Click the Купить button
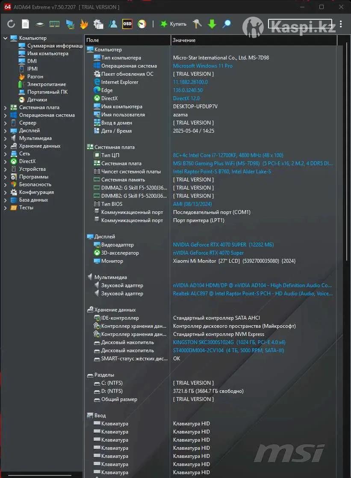The image size is (351, 478). coord(174,24)
